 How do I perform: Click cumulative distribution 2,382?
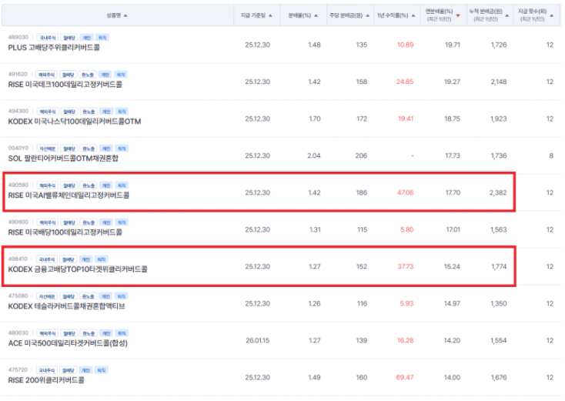[x=498, y=192]
